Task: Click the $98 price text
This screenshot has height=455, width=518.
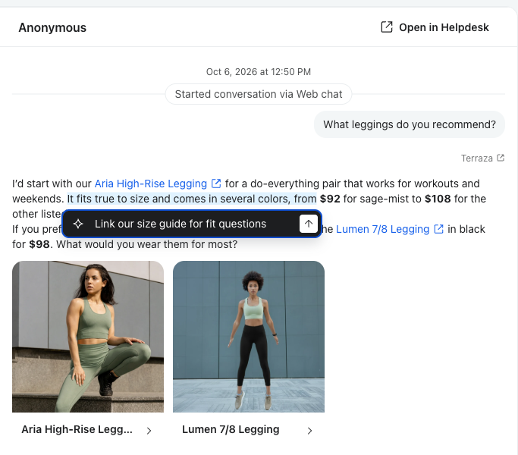Action: click(39, 244)
